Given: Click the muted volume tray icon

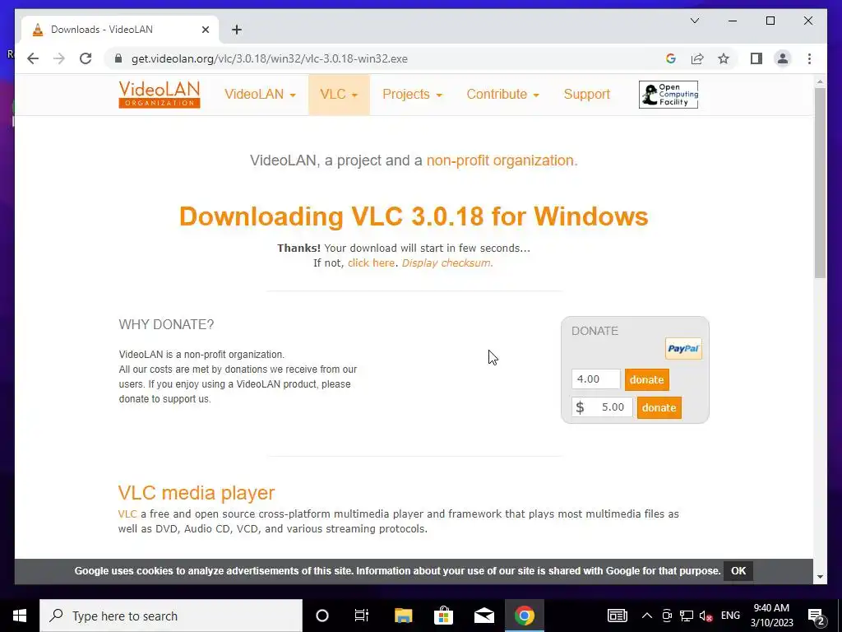Looking at the screenshot, I should click(x=706, y=616).
